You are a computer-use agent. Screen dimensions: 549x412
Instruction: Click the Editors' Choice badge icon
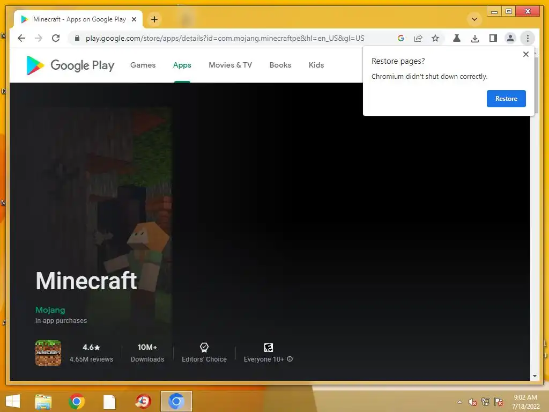click(204, 347)
